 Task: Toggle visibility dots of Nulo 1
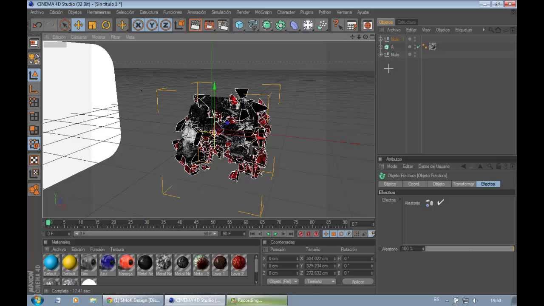(x=415, y=39)
